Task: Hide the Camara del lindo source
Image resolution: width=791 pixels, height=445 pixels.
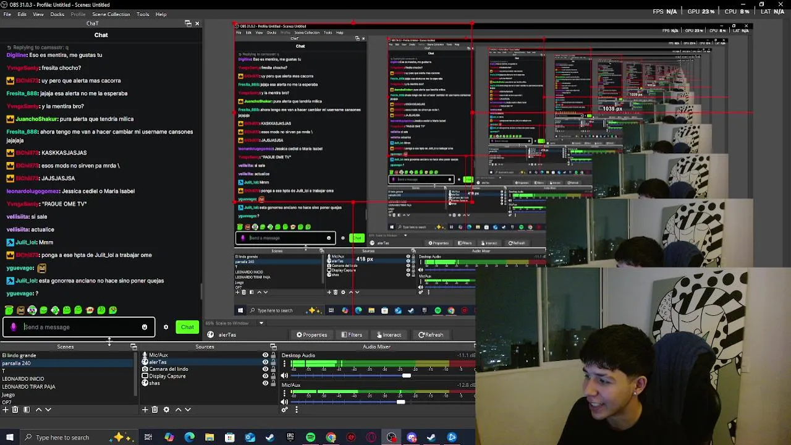Action: [266, 369]
